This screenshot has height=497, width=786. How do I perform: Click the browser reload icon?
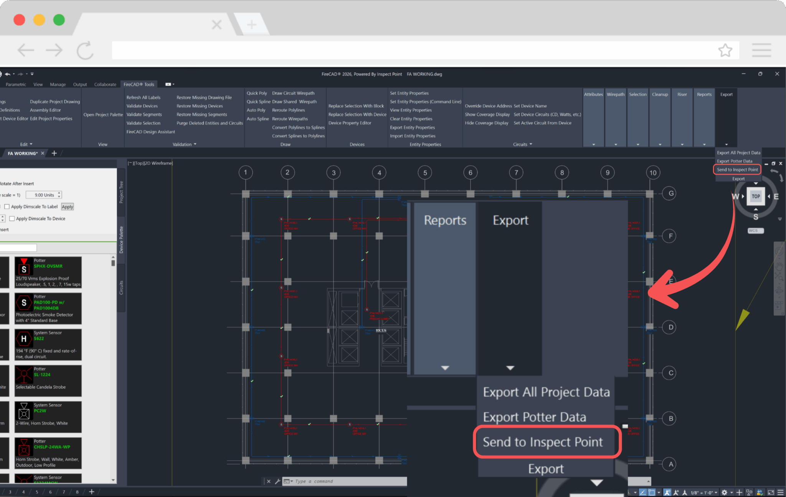(x=85, y=50)
